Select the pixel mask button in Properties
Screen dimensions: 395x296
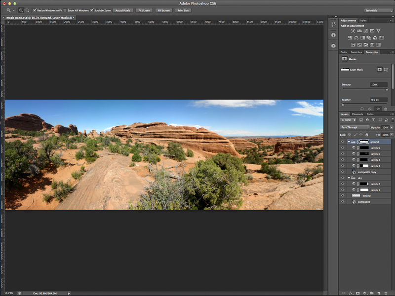click(x=379, y=70)
